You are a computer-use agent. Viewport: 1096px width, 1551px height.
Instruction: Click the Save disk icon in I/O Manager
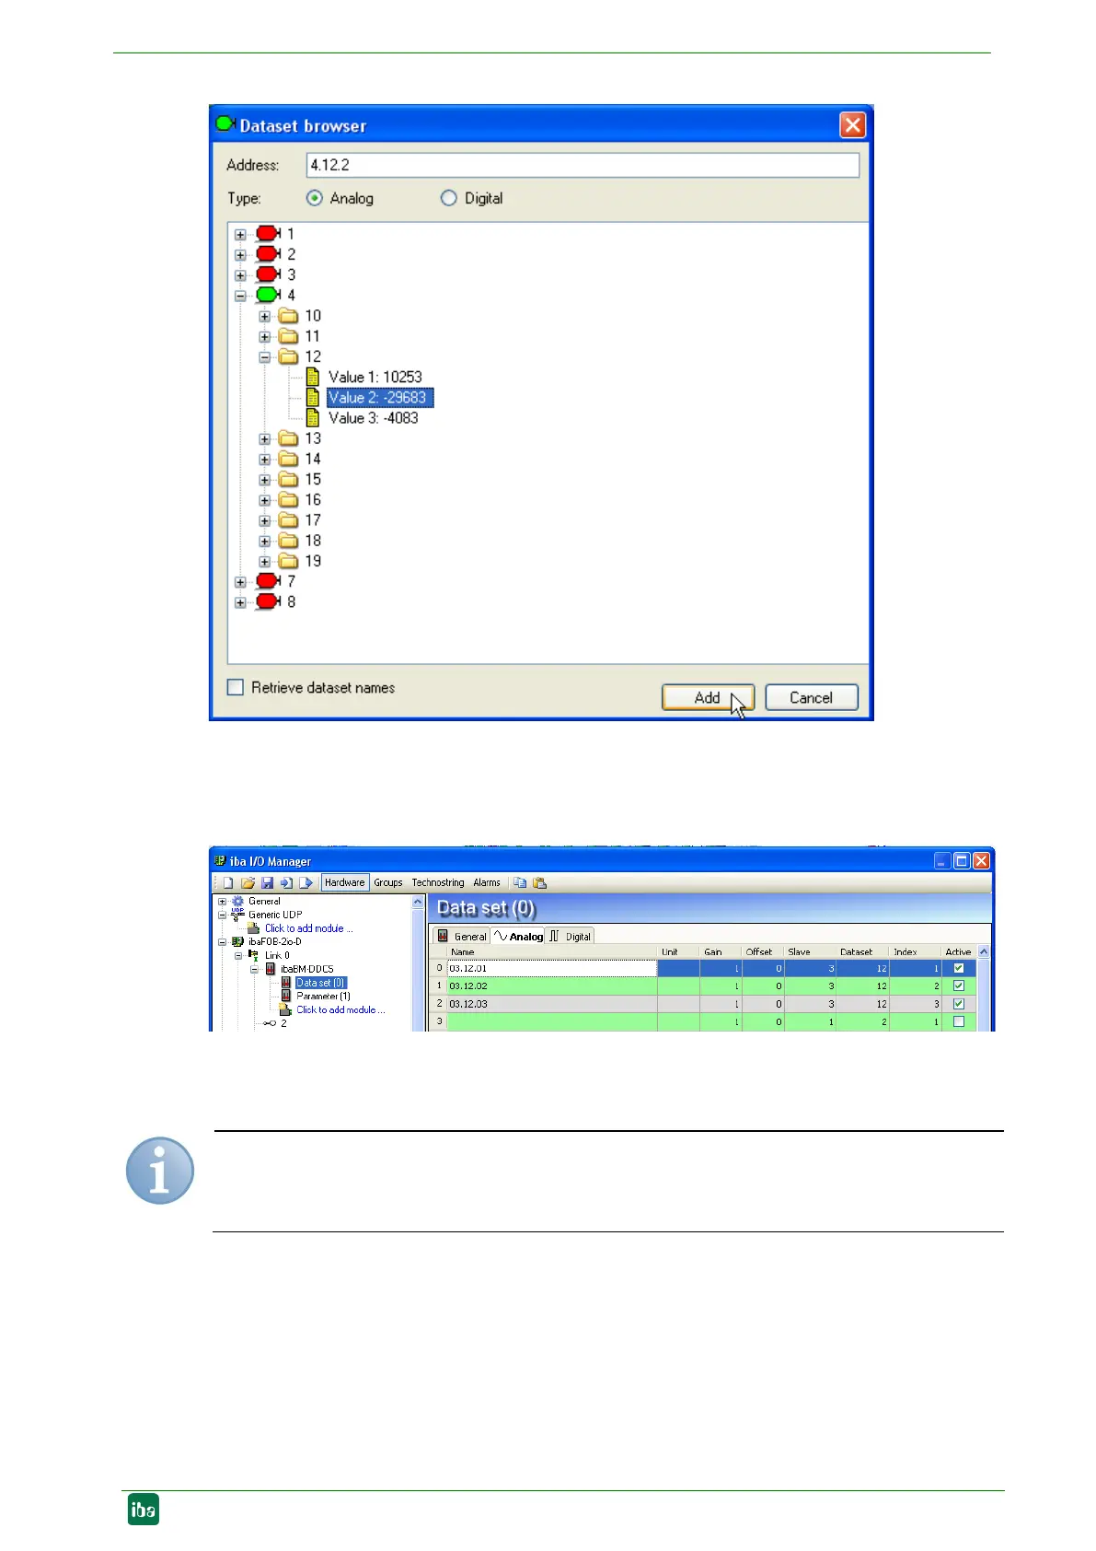[x=267, y=882]
